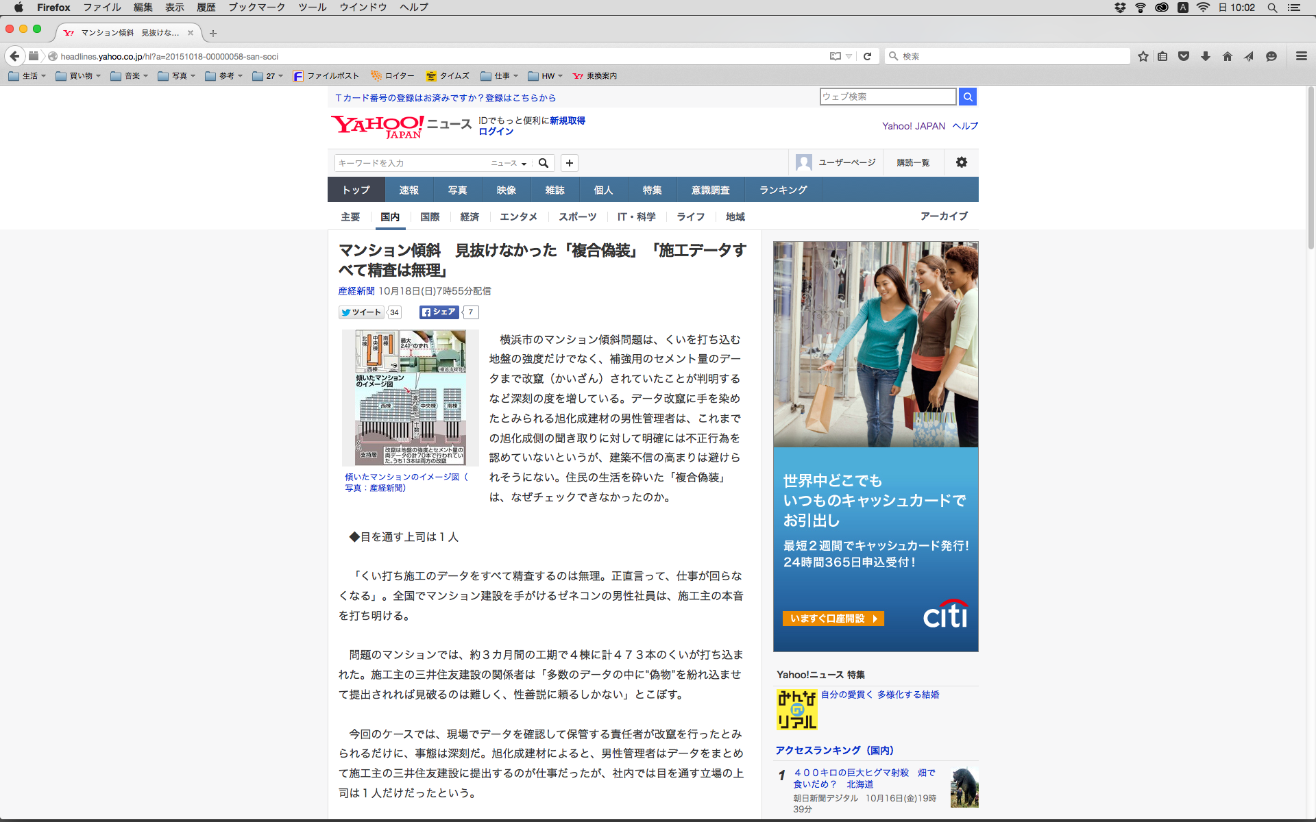This screenshot has height=822, width=1316.
Task: Switch to the ランキング navigation tab
Action: click(783, 190)
